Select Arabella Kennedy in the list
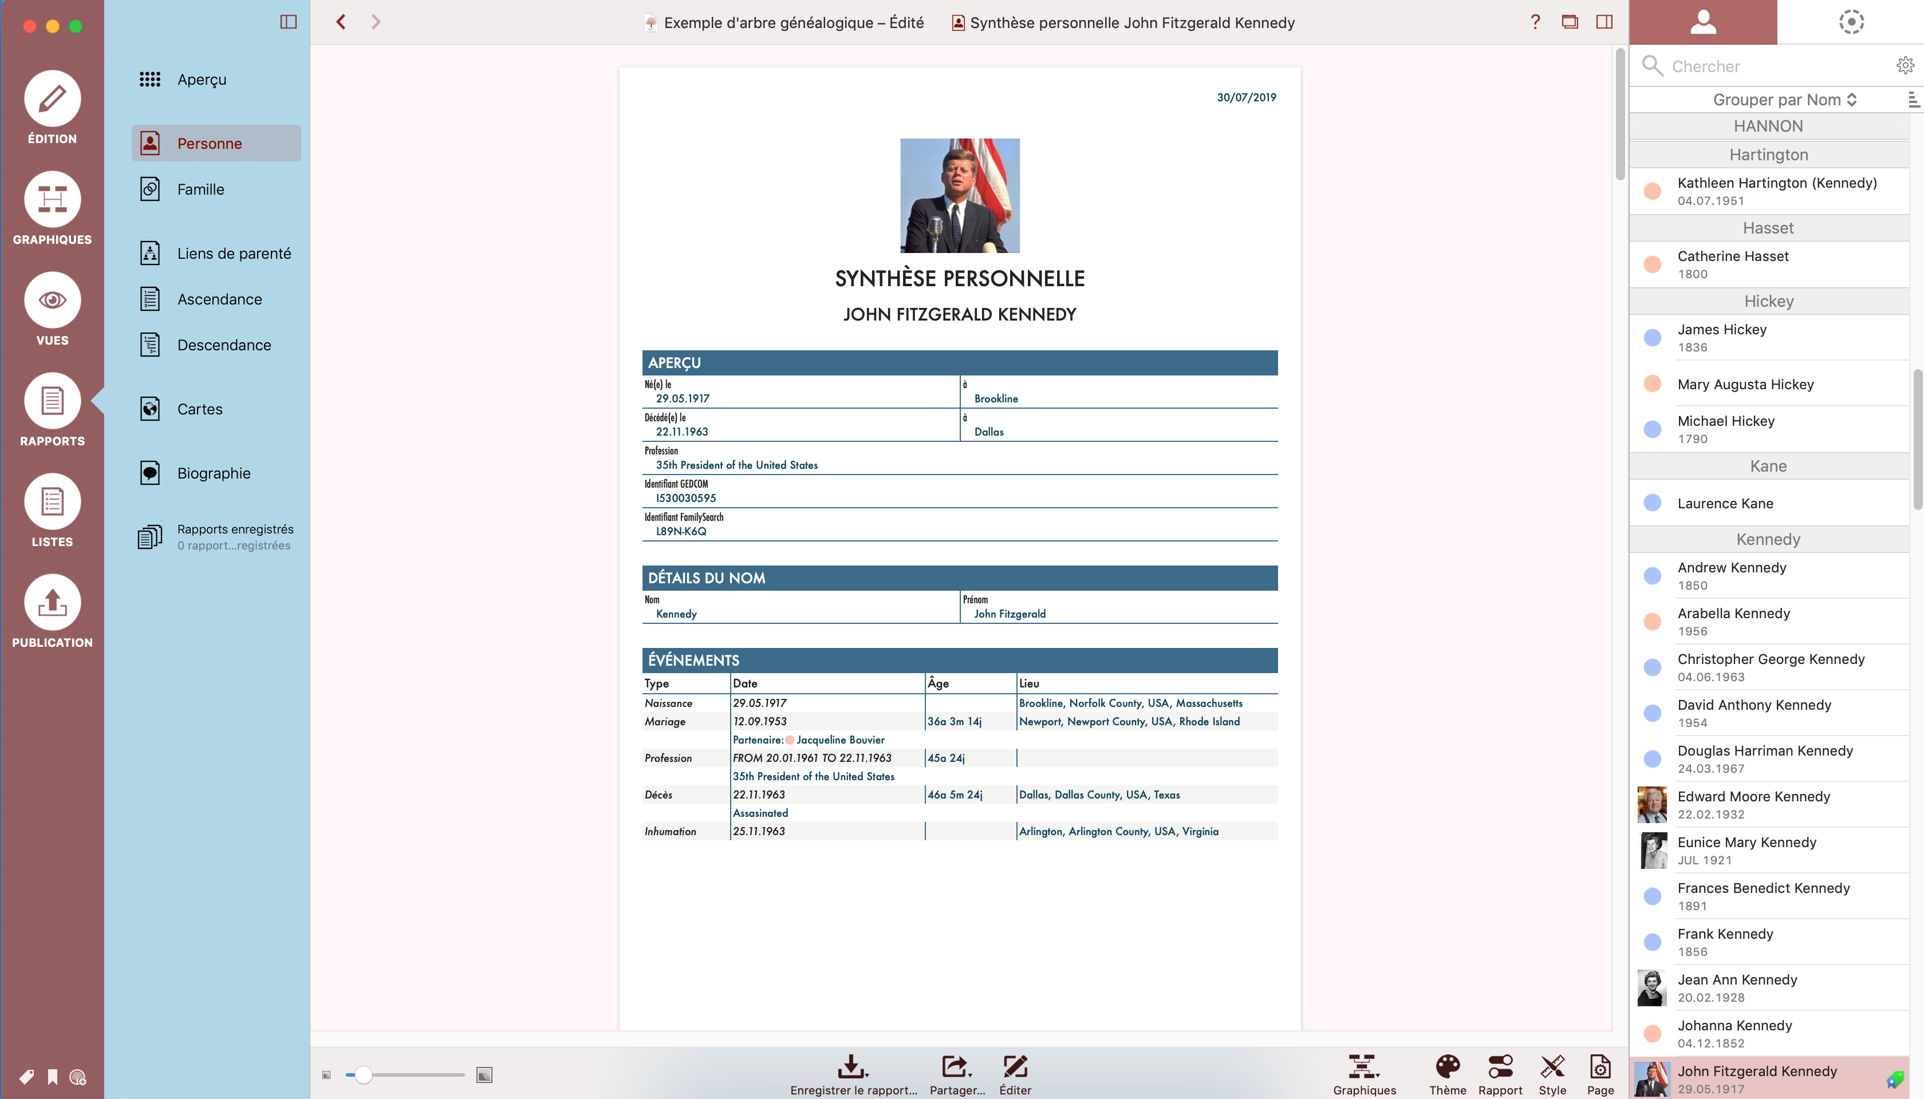The width and height of the screenshot is (1924, 1099). pyautogui.click(x=1768, y=621)
